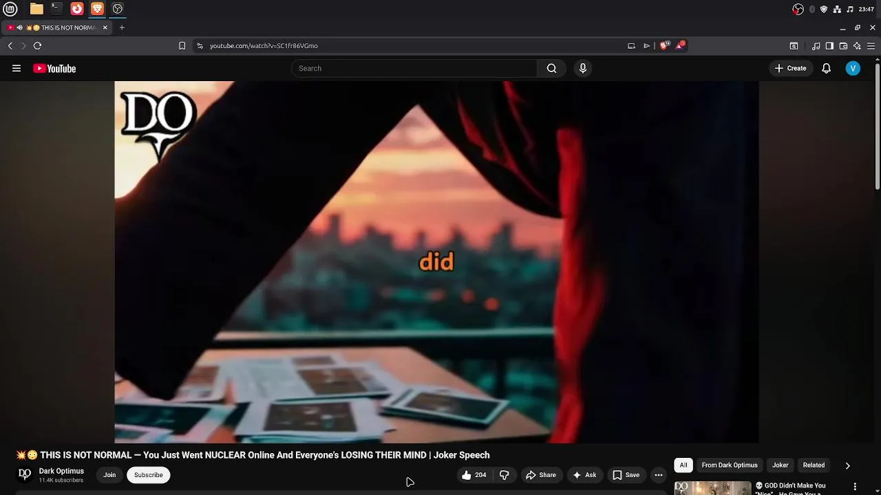Click the share/send arrow icon in address bar
Screen dimensions: 881x495
646,45
